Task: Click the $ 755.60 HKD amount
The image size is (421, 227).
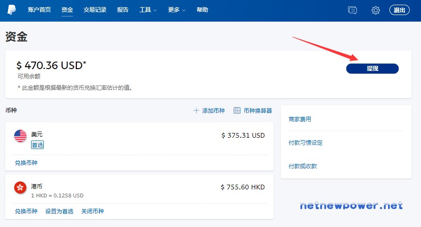Action: click(243, 187)
